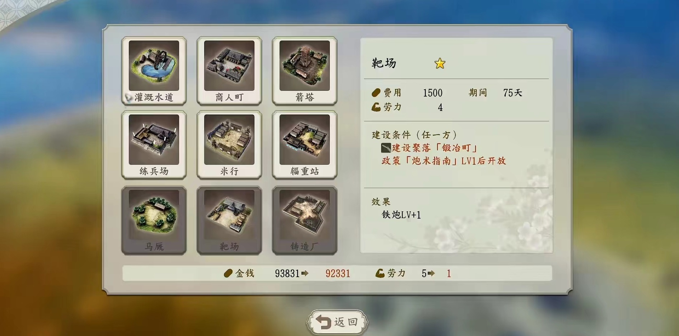This screenshot has width=679, height=336.
Task: Click the 劳力 arm icon in bottom bar
Action: pos(380,274)
